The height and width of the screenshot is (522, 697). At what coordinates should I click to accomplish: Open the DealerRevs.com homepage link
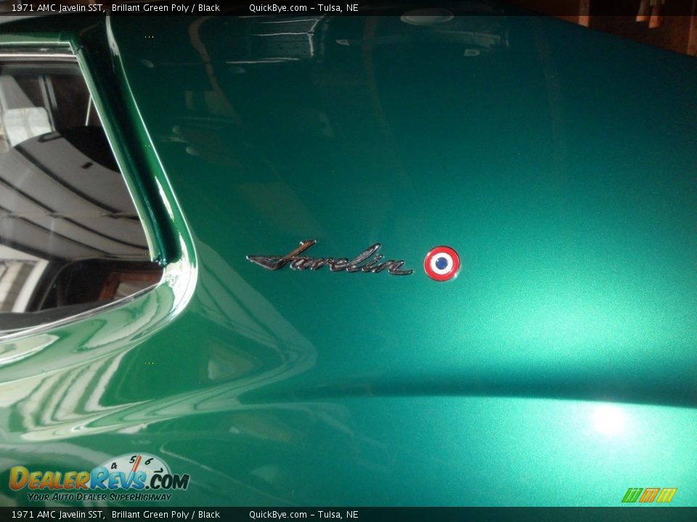102,481
